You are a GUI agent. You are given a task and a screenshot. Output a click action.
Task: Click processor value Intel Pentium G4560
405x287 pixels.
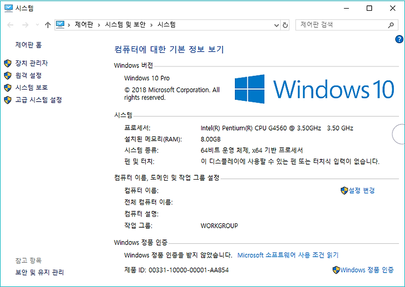click(277, 128)
